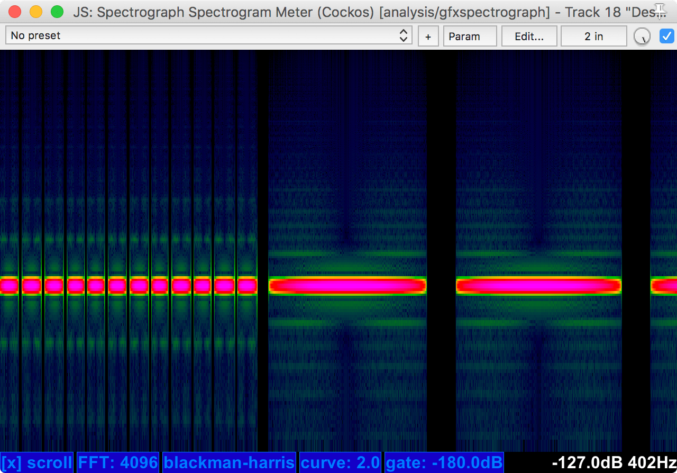Click the wet/dry mix knob
Image resolution: width=677 pixels, height=473 pixels.
click(x=642, y=37)
